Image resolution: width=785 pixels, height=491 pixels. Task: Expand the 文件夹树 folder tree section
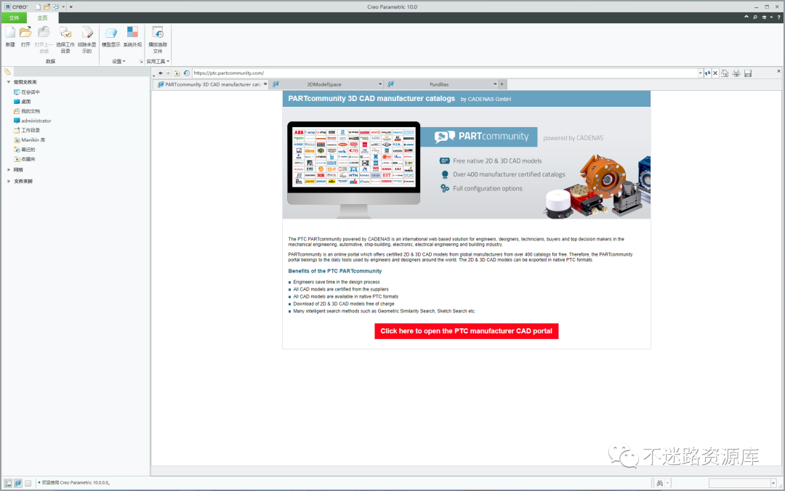click(9, 181)
